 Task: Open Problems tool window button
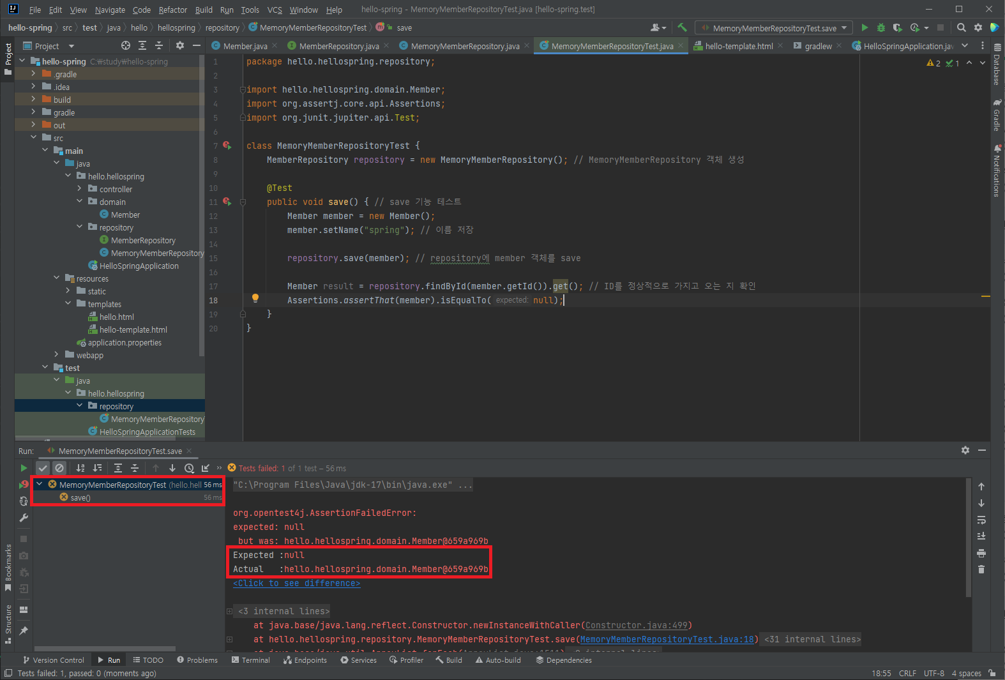click(x=197, y=660)
